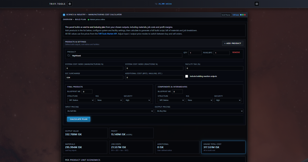Viewport: 308px width, 162px height.
Task: Click the green square in panel header
Action: point(243,15)
